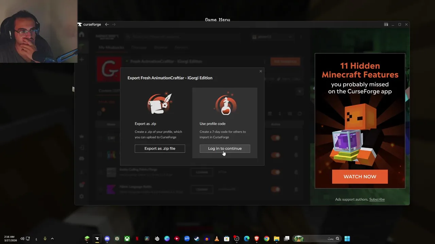Click the Export as .zip file button
This screenshot has width=435, height=244.
(160, 148)
